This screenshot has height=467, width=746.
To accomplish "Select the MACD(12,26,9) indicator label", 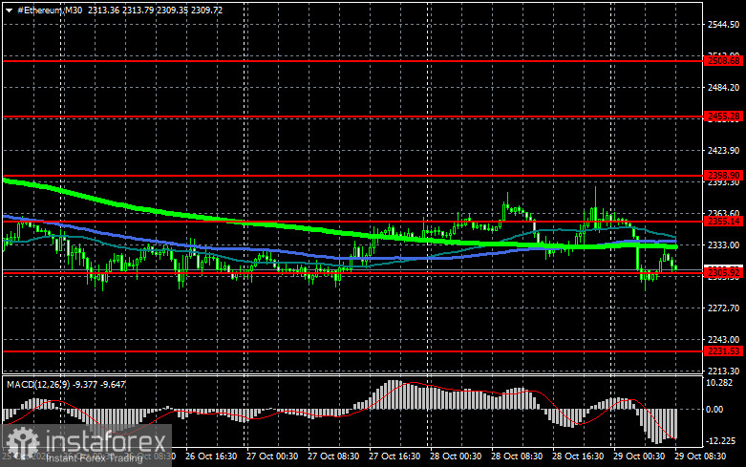I will pos(37,384).
